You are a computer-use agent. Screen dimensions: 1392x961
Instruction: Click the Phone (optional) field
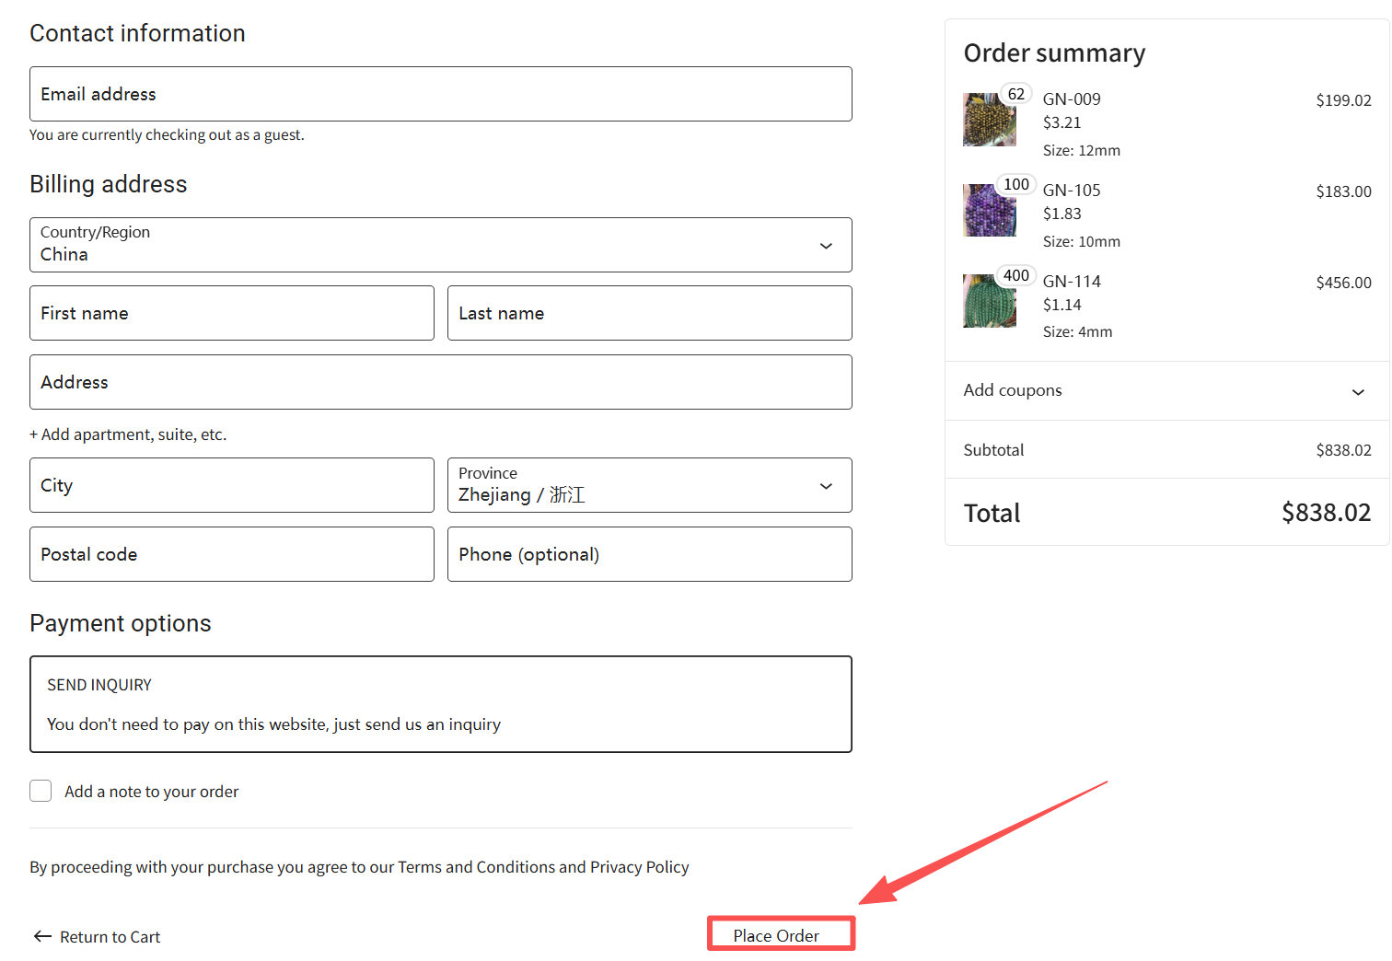(649, 554)
